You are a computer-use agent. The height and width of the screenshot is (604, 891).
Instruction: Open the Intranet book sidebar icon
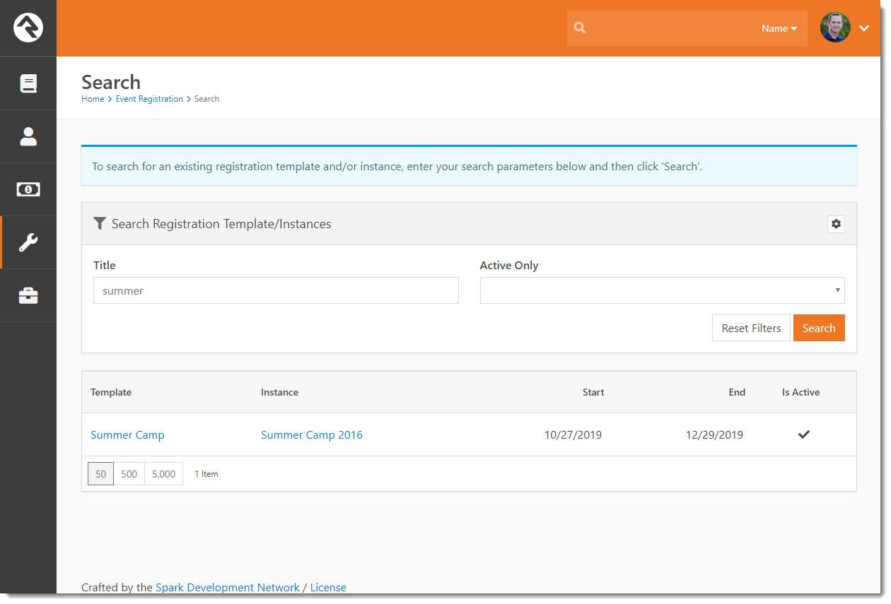point(28,83)
